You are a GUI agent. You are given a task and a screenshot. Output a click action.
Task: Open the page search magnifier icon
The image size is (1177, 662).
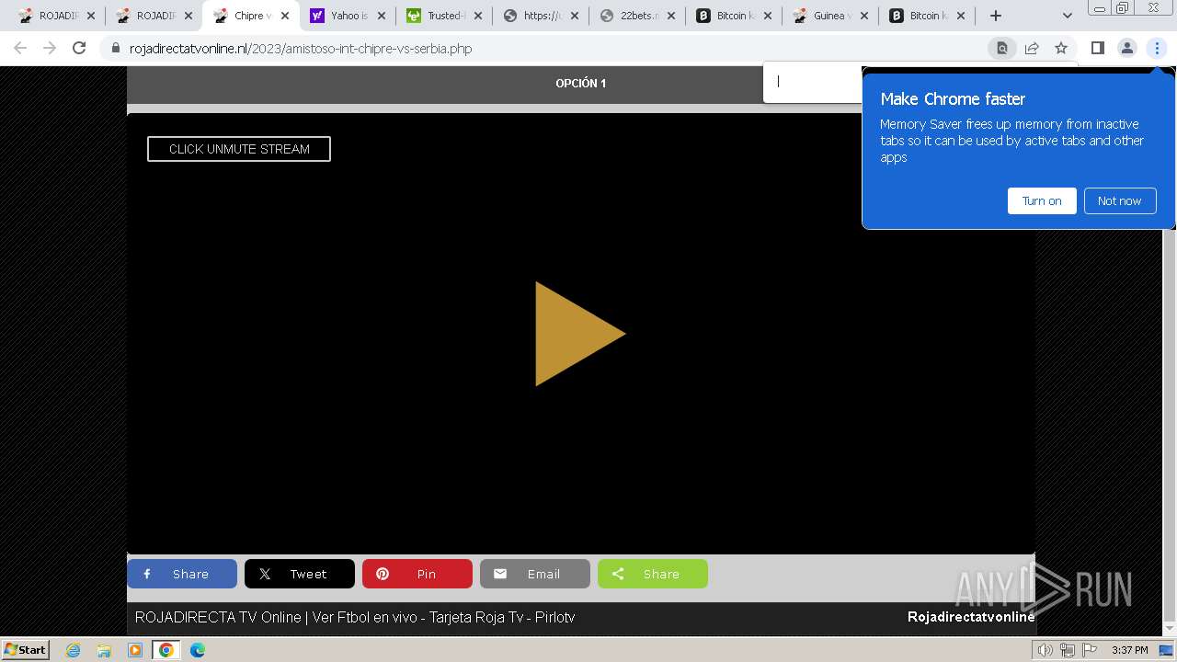(1002, 48)
